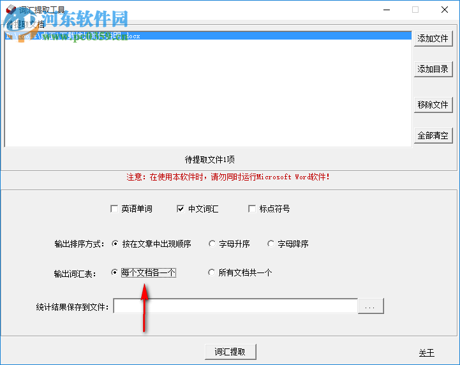Select 字母升序 sort option

[x=212, y=244]
